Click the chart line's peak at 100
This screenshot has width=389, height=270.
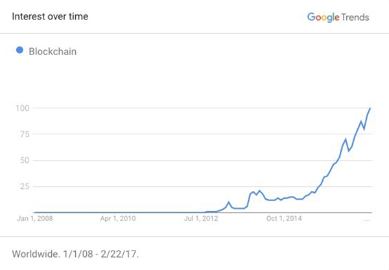(370, 108)
